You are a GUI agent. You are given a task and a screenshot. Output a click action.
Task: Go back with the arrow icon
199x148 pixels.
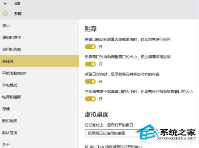pyautogui.click(x=5, y=4)
